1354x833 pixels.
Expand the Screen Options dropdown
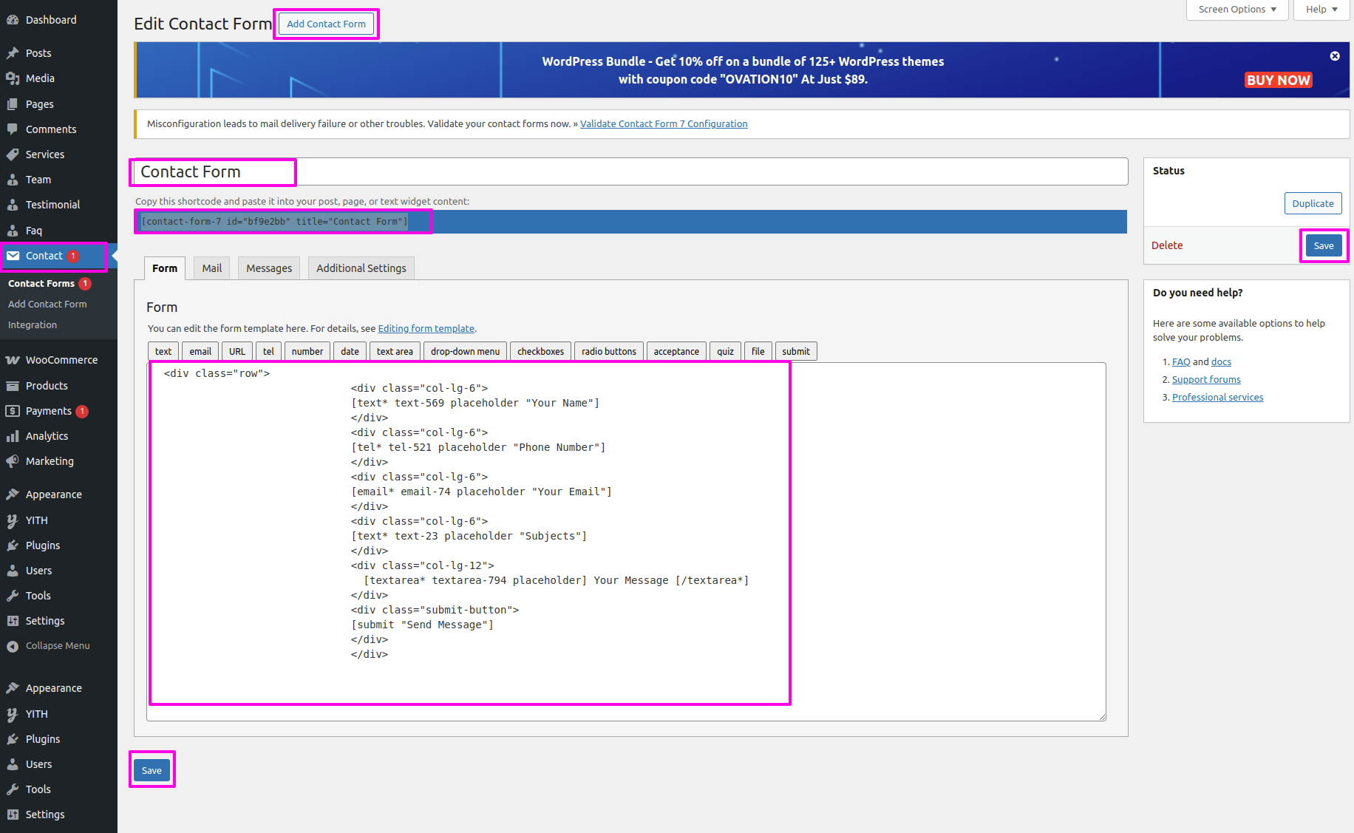point(1237,10)
